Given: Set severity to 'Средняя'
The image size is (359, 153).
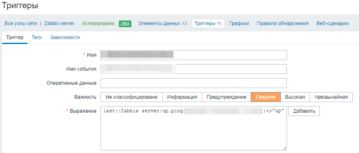Looking at the screenshot, I should [x=266, y=97].
